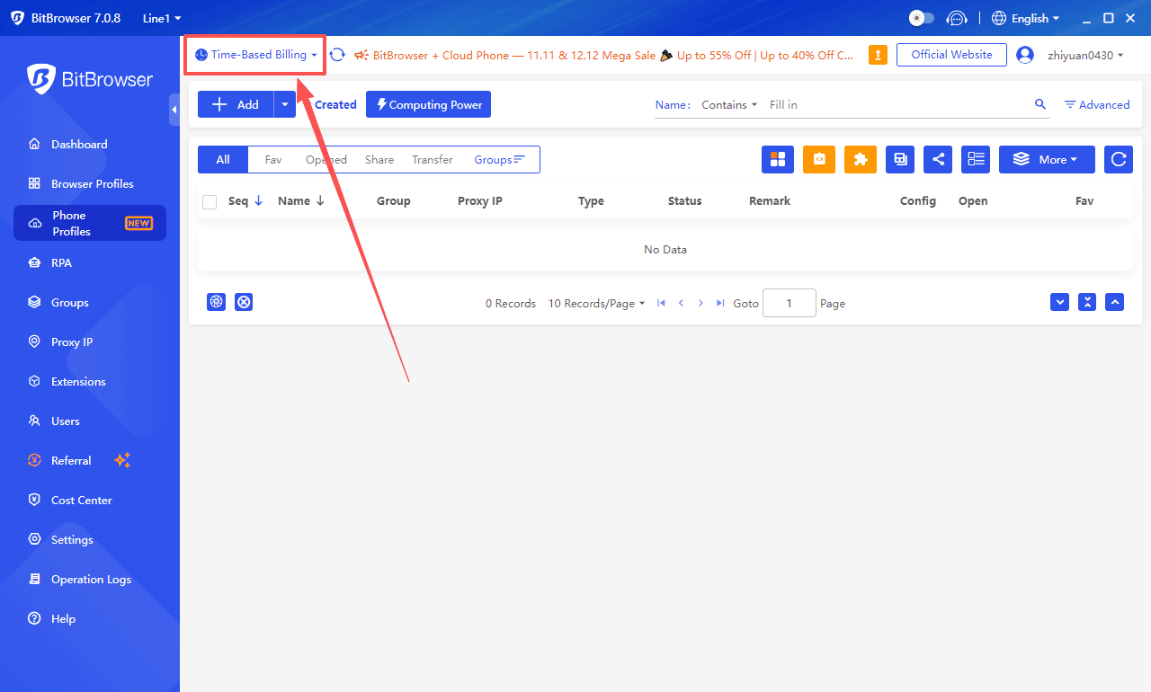Click the clone profile icon
This screenshot has height=692, width=1151.
click(899, 159)
